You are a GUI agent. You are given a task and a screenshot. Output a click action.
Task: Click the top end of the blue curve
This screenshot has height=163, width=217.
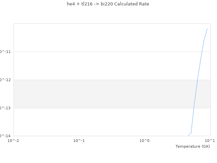[207, 29]
